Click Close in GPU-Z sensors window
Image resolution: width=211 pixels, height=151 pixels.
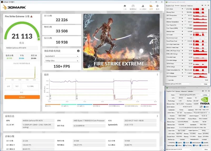coord(205,84)
